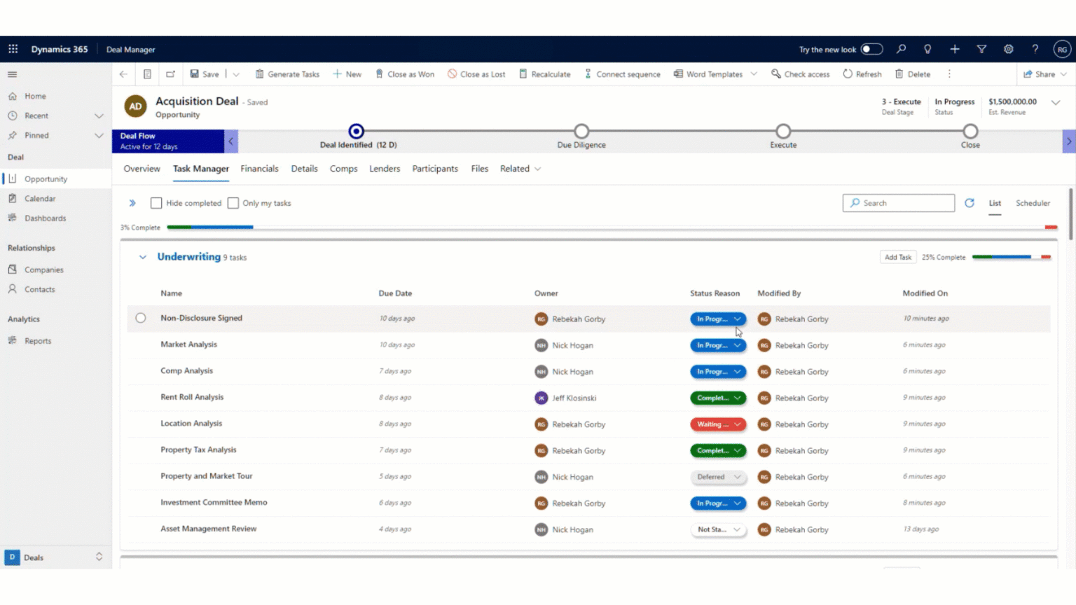
Task: Switch to the Financials tab
Action: point(259,169)
